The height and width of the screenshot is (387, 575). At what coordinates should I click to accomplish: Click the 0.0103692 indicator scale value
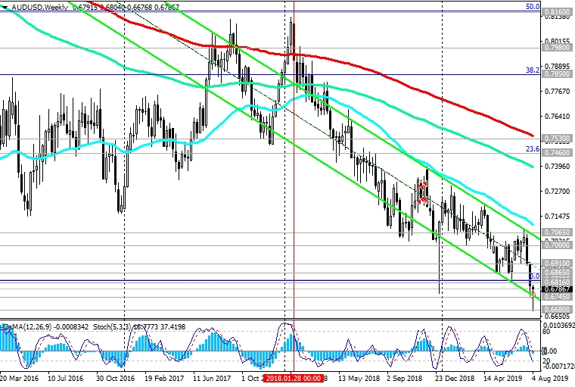pos(558,326)
